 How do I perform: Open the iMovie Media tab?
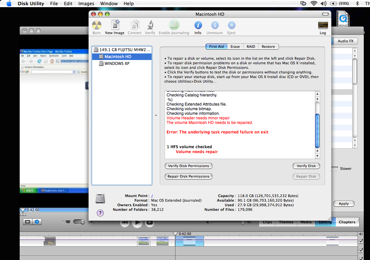click(x=306, y=222)
